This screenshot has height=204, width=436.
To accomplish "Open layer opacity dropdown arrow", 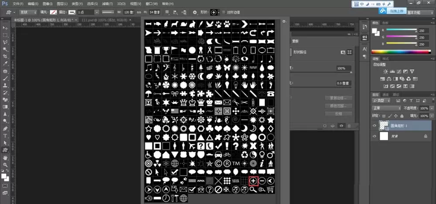I will [x=432, y=108].
